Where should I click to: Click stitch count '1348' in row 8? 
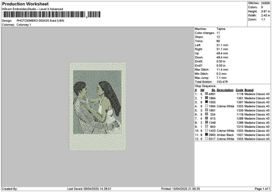pyautogui.click(x=212, y=123)
